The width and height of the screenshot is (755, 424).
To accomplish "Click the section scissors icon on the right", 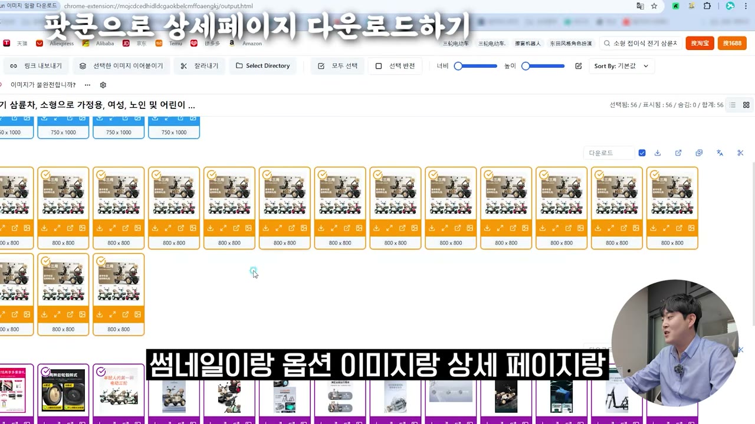I will [x=740, y=153].
